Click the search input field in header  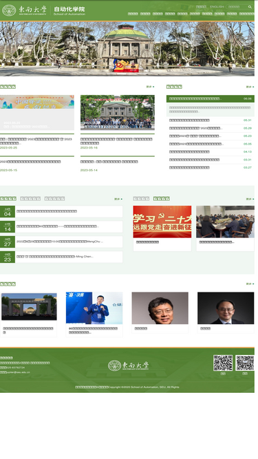point(237,7)
